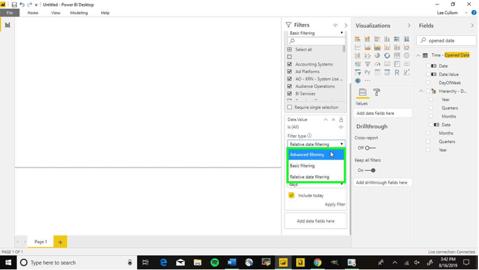Open the days period dropdown
Screen dimensions: 479x270
tap(316, 184)
